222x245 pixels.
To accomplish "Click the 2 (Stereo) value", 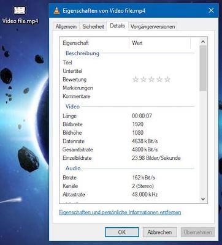I will [x=143, y=186].
